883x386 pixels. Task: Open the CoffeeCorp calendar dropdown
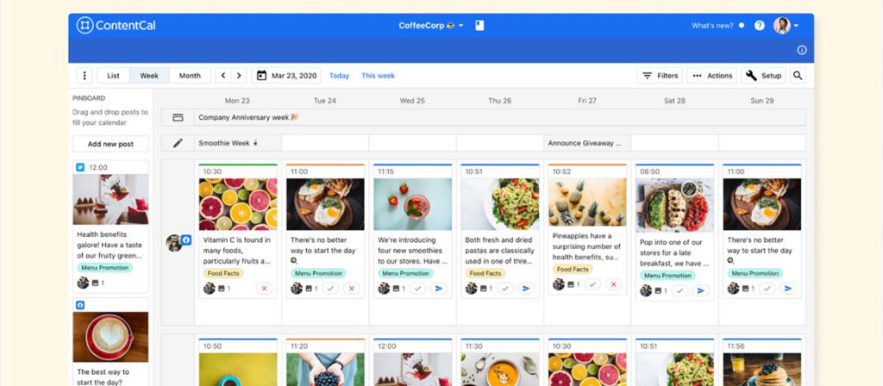click(x=431, y=25)
